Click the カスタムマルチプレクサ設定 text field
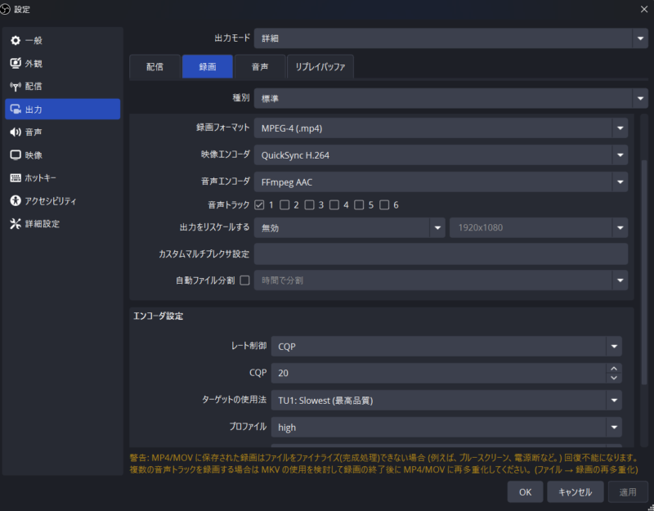The image size is (654, 511). (x=441, y=253)
